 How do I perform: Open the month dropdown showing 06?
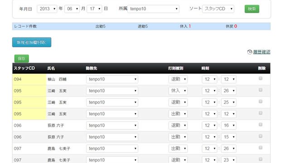pyautogui.click(x=72, y=9)
